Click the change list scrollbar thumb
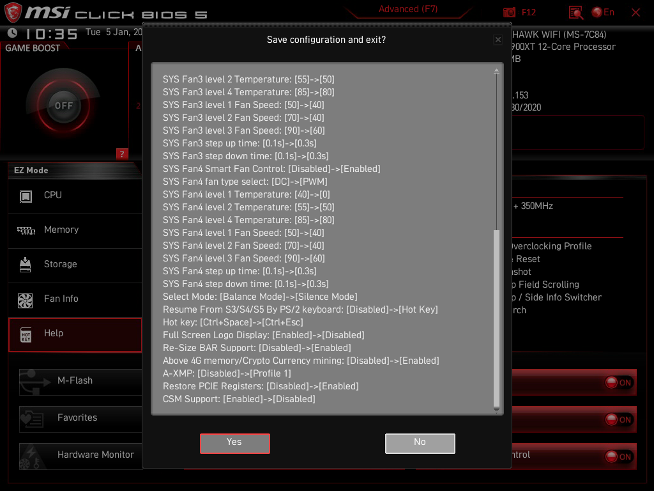The image size is (654, 491). point(496,318)
